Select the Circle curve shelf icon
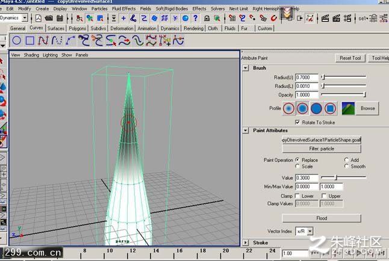Screen dimensions: 389x261 [17, 40]
